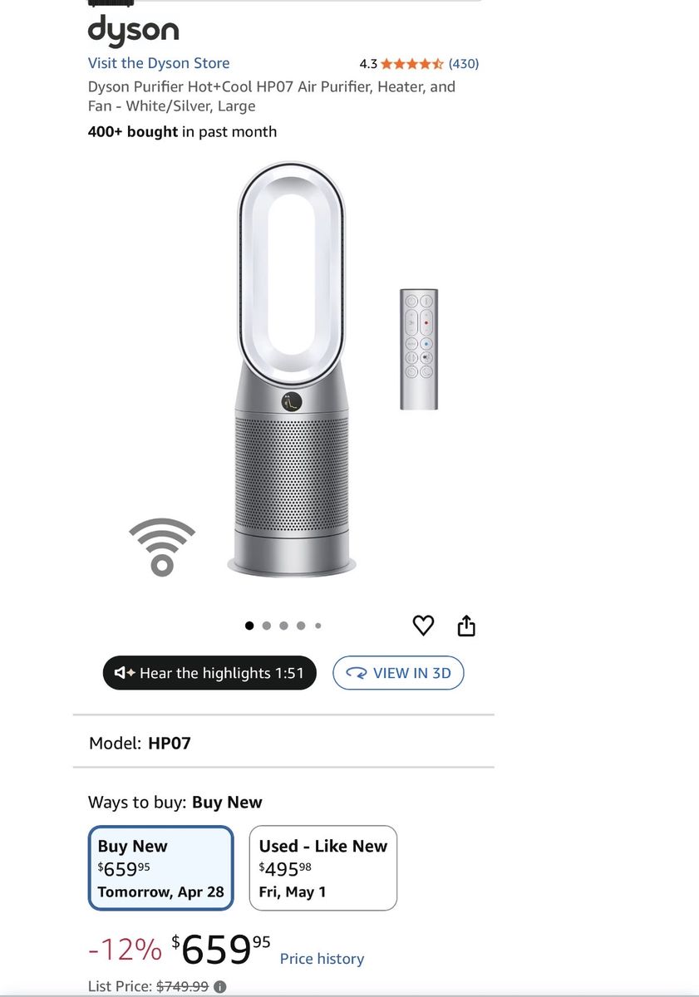699x997 pixels.
Task: Click the VIEW IN 3D button
Action: coord(398,673)
